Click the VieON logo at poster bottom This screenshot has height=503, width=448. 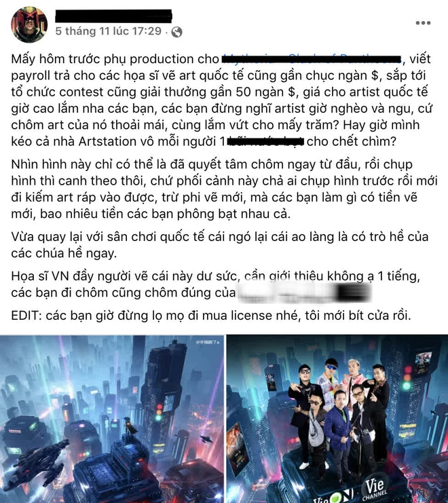[333, 496]
